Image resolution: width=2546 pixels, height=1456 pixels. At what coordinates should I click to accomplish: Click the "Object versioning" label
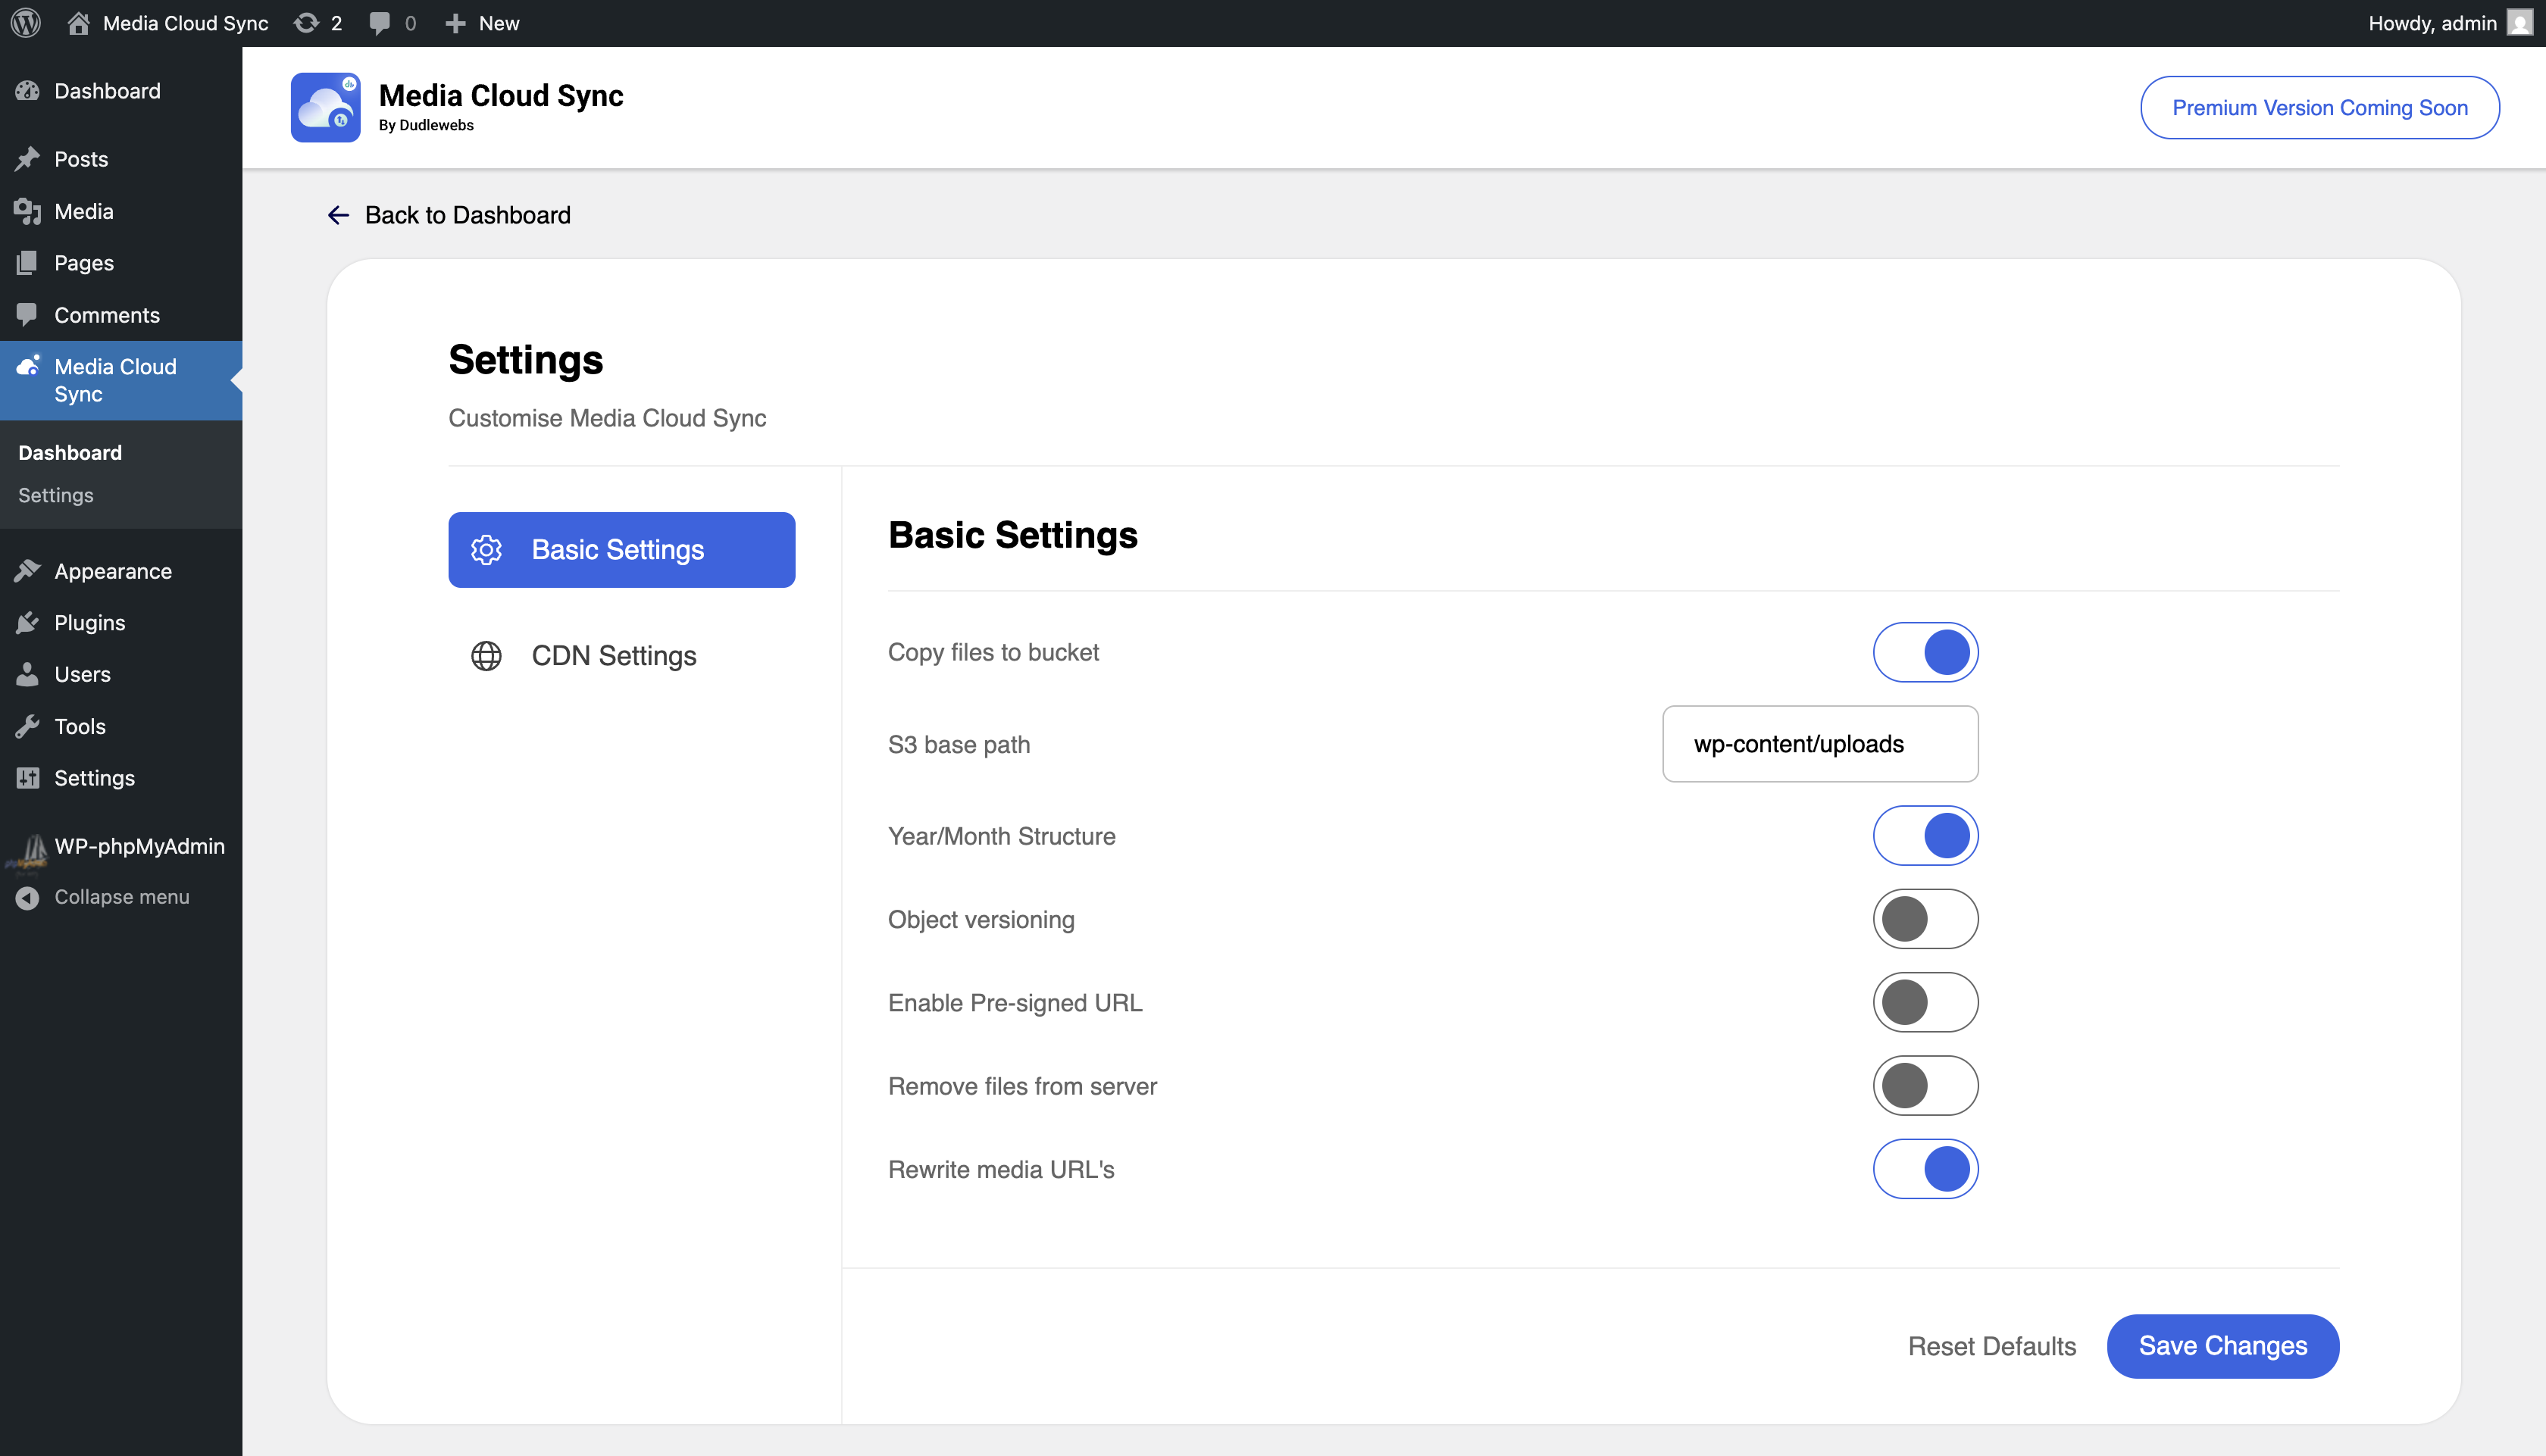click(981, 919)
